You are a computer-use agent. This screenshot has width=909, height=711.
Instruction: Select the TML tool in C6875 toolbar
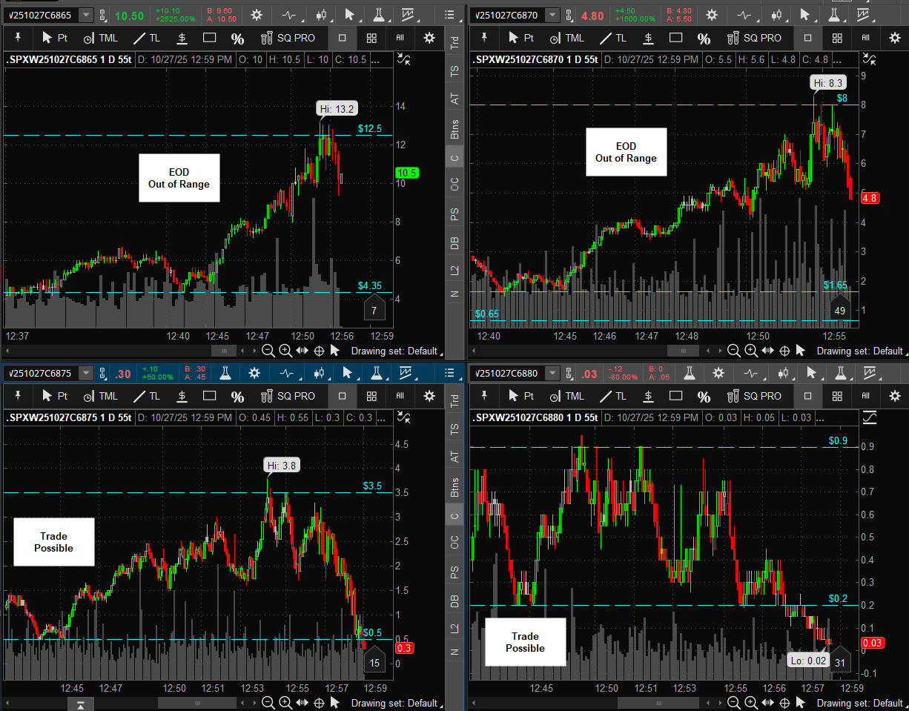100,397
